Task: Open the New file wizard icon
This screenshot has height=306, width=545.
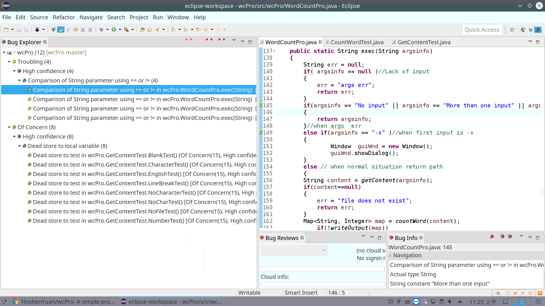Action: 6,29
